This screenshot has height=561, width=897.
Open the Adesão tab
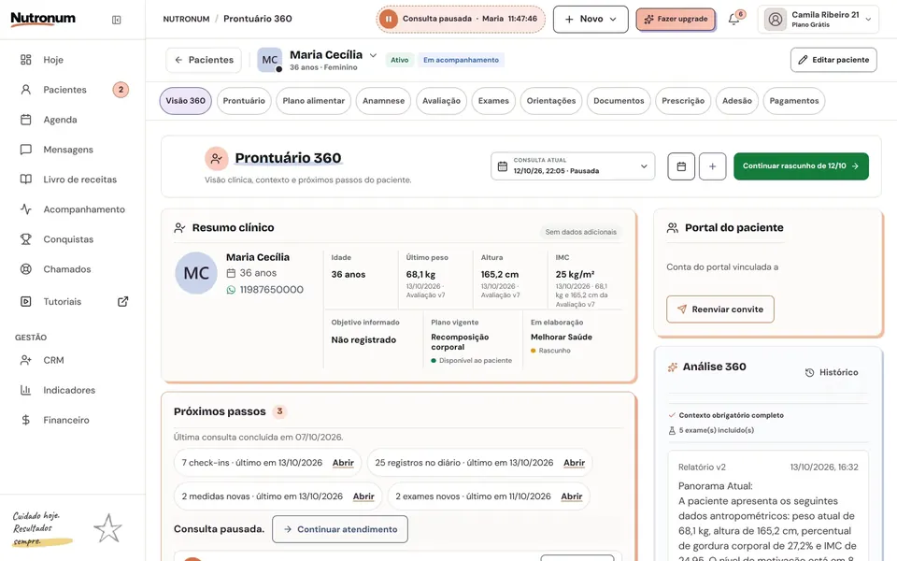coord(737,101)
